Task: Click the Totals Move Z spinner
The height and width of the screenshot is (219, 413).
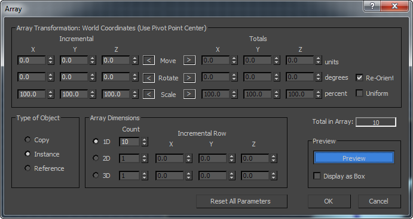Action: (319, 60)
